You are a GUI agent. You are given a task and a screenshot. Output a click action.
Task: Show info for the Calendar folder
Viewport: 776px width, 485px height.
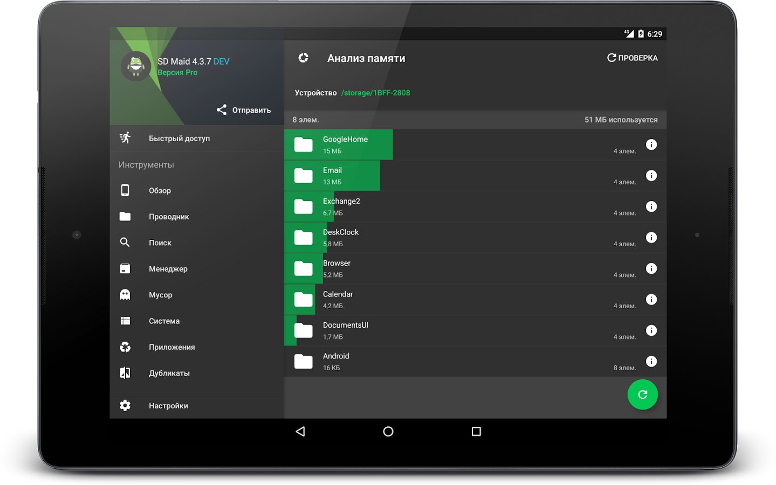651,300
